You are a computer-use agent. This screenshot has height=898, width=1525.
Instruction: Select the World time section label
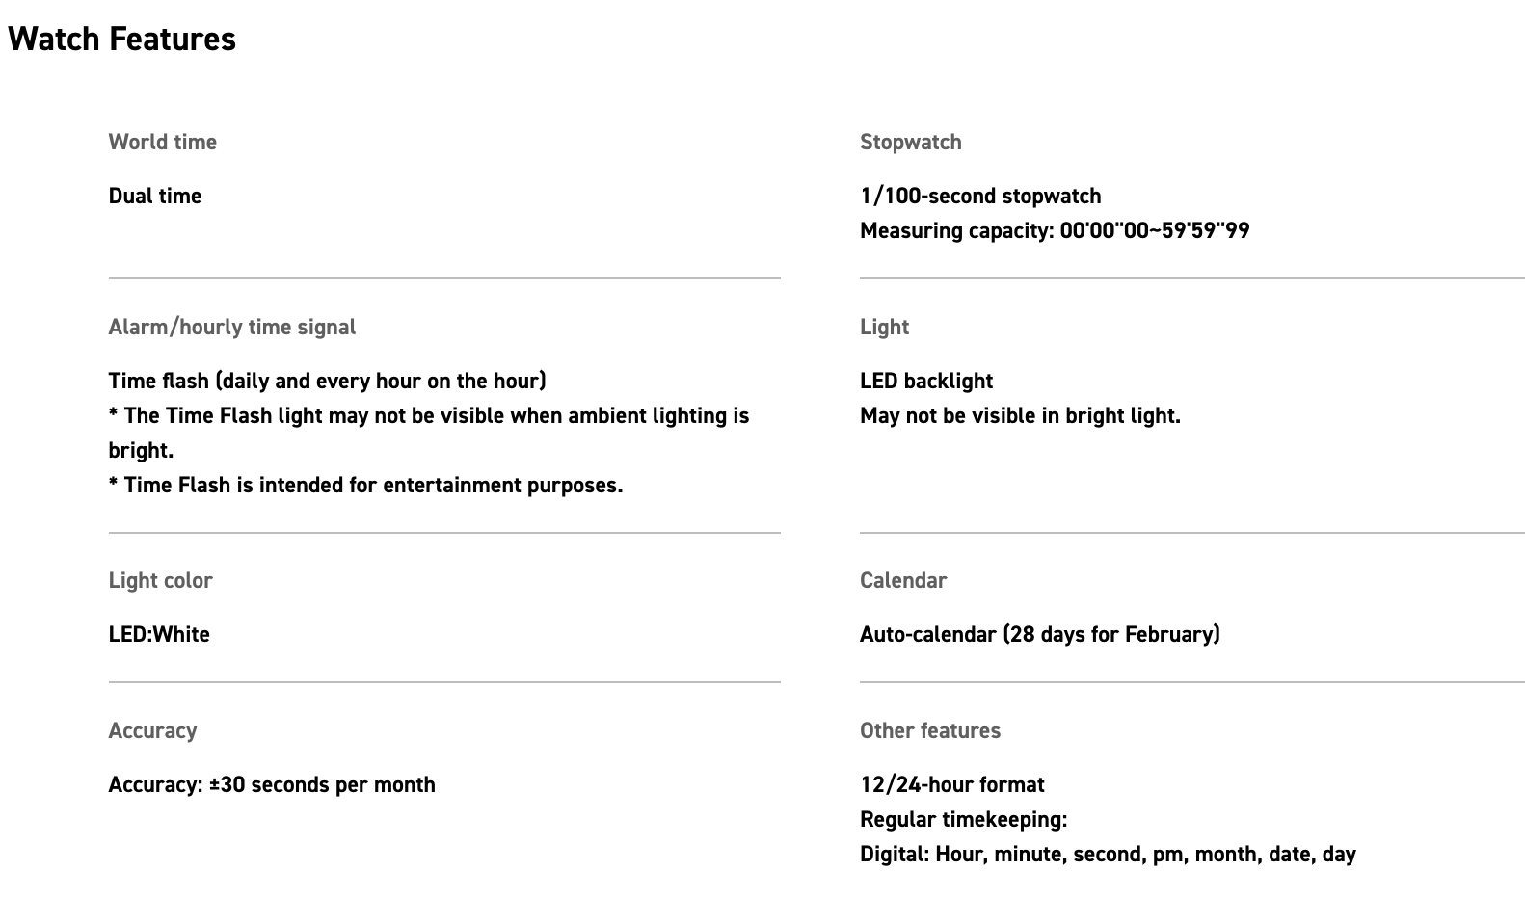tap(162, 142)
